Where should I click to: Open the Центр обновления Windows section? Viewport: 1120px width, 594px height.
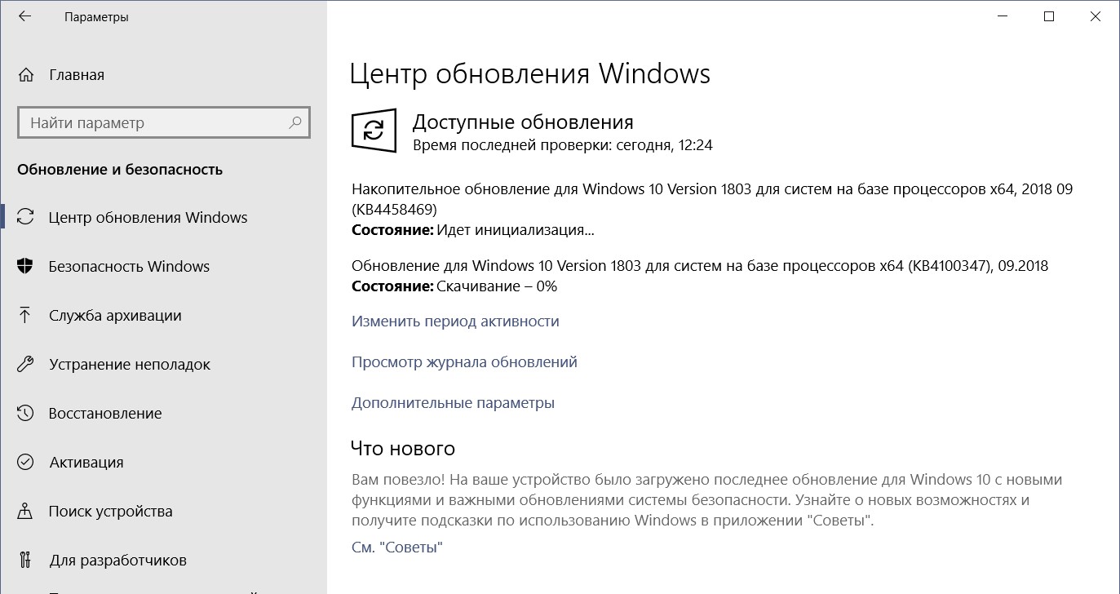tap(148, 218)
